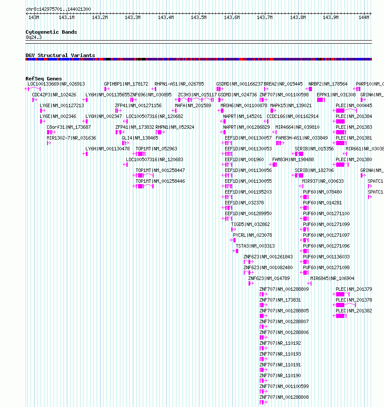384x407 pixels.
Task: Click the MIR4664|NR_039810 label
Action: (297, 127)
